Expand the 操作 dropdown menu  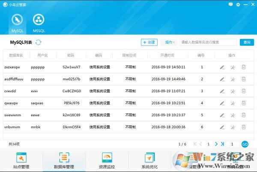tap(170, 42)
